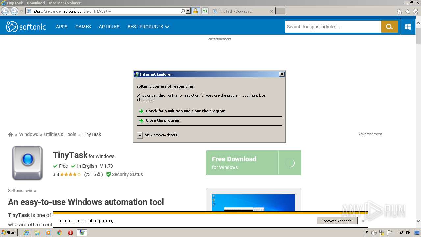Click the TinyTask breadcrumb text
Image resolution: width=421 pixels, height=237 pixels.
click(x=92, y=134)
